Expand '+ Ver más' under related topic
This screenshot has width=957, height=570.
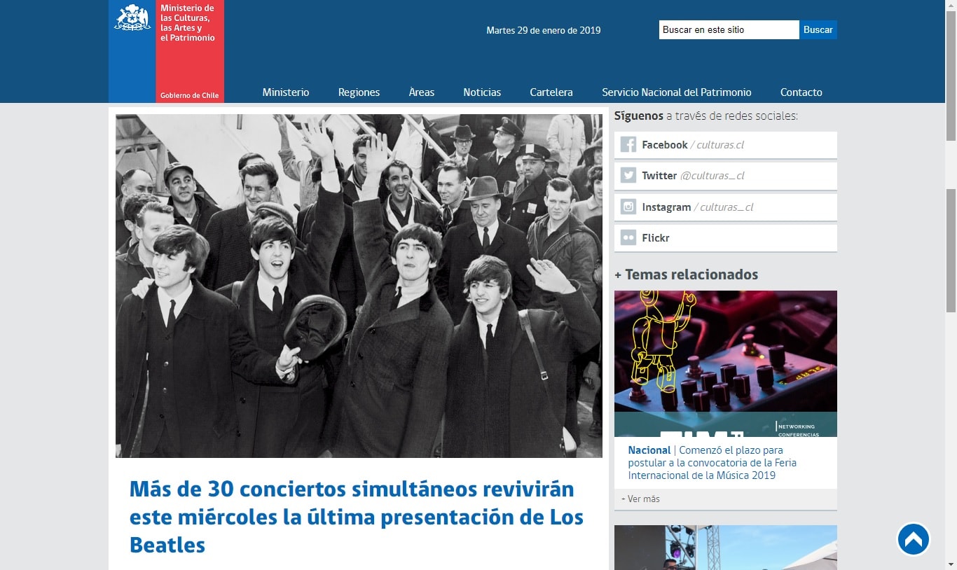click(x=640, y=499)
